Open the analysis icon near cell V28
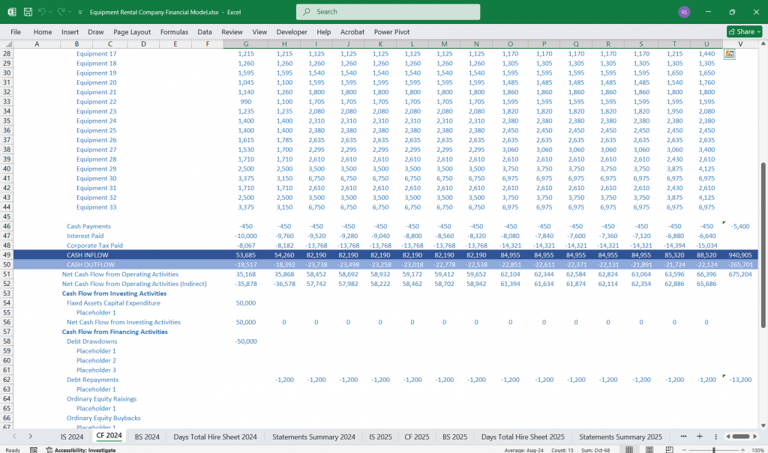The height and width of the screenshot is (453, 768). click(727, 52)
